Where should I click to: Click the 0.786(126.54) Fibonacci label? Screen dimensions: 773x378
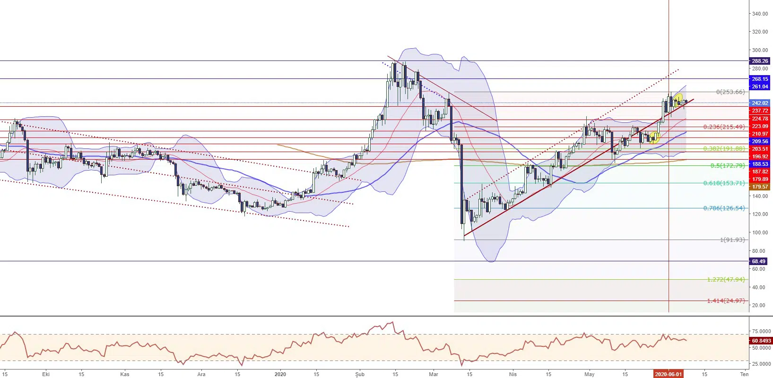tap(724, 208)
